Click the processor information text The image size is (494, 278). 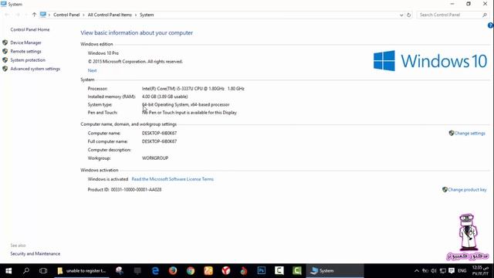(193, 89)
